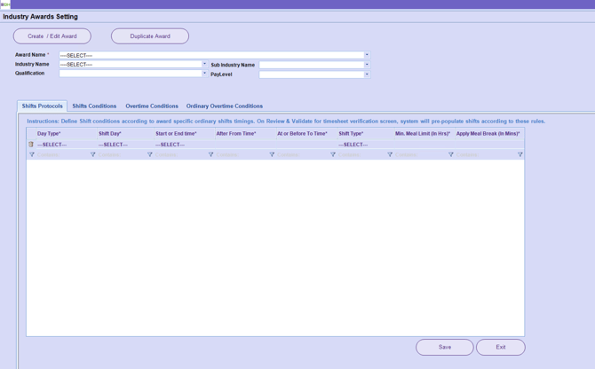The height and width of the screenshot is (369, 595).
Task: Expand the Industry Name dropdown
Action: pos(204,64)
